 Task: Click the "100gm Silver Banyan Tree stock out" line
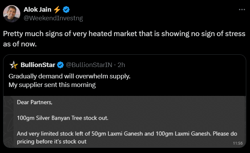coord(62,118)
